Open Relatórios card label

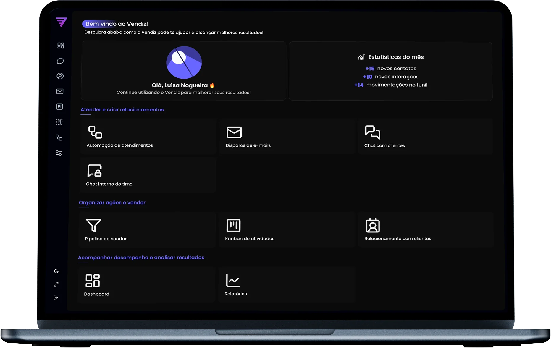pyautogui.click(x=236, y=294)
